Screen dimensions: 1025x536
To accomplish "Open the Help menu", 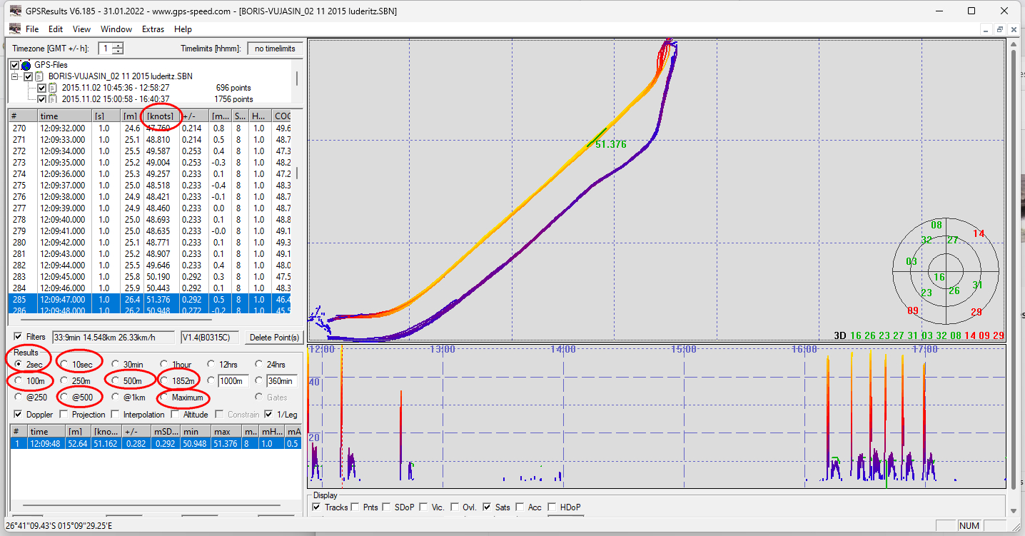I will [183, 29].
